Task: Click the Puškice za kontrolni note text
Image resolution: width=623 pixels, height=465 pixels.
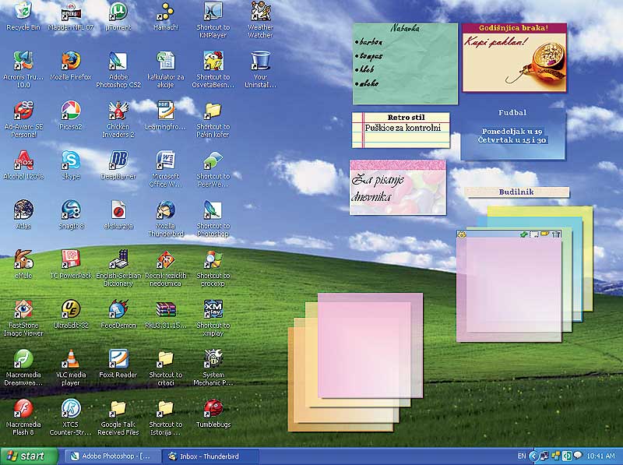Action: coord(403,128)
